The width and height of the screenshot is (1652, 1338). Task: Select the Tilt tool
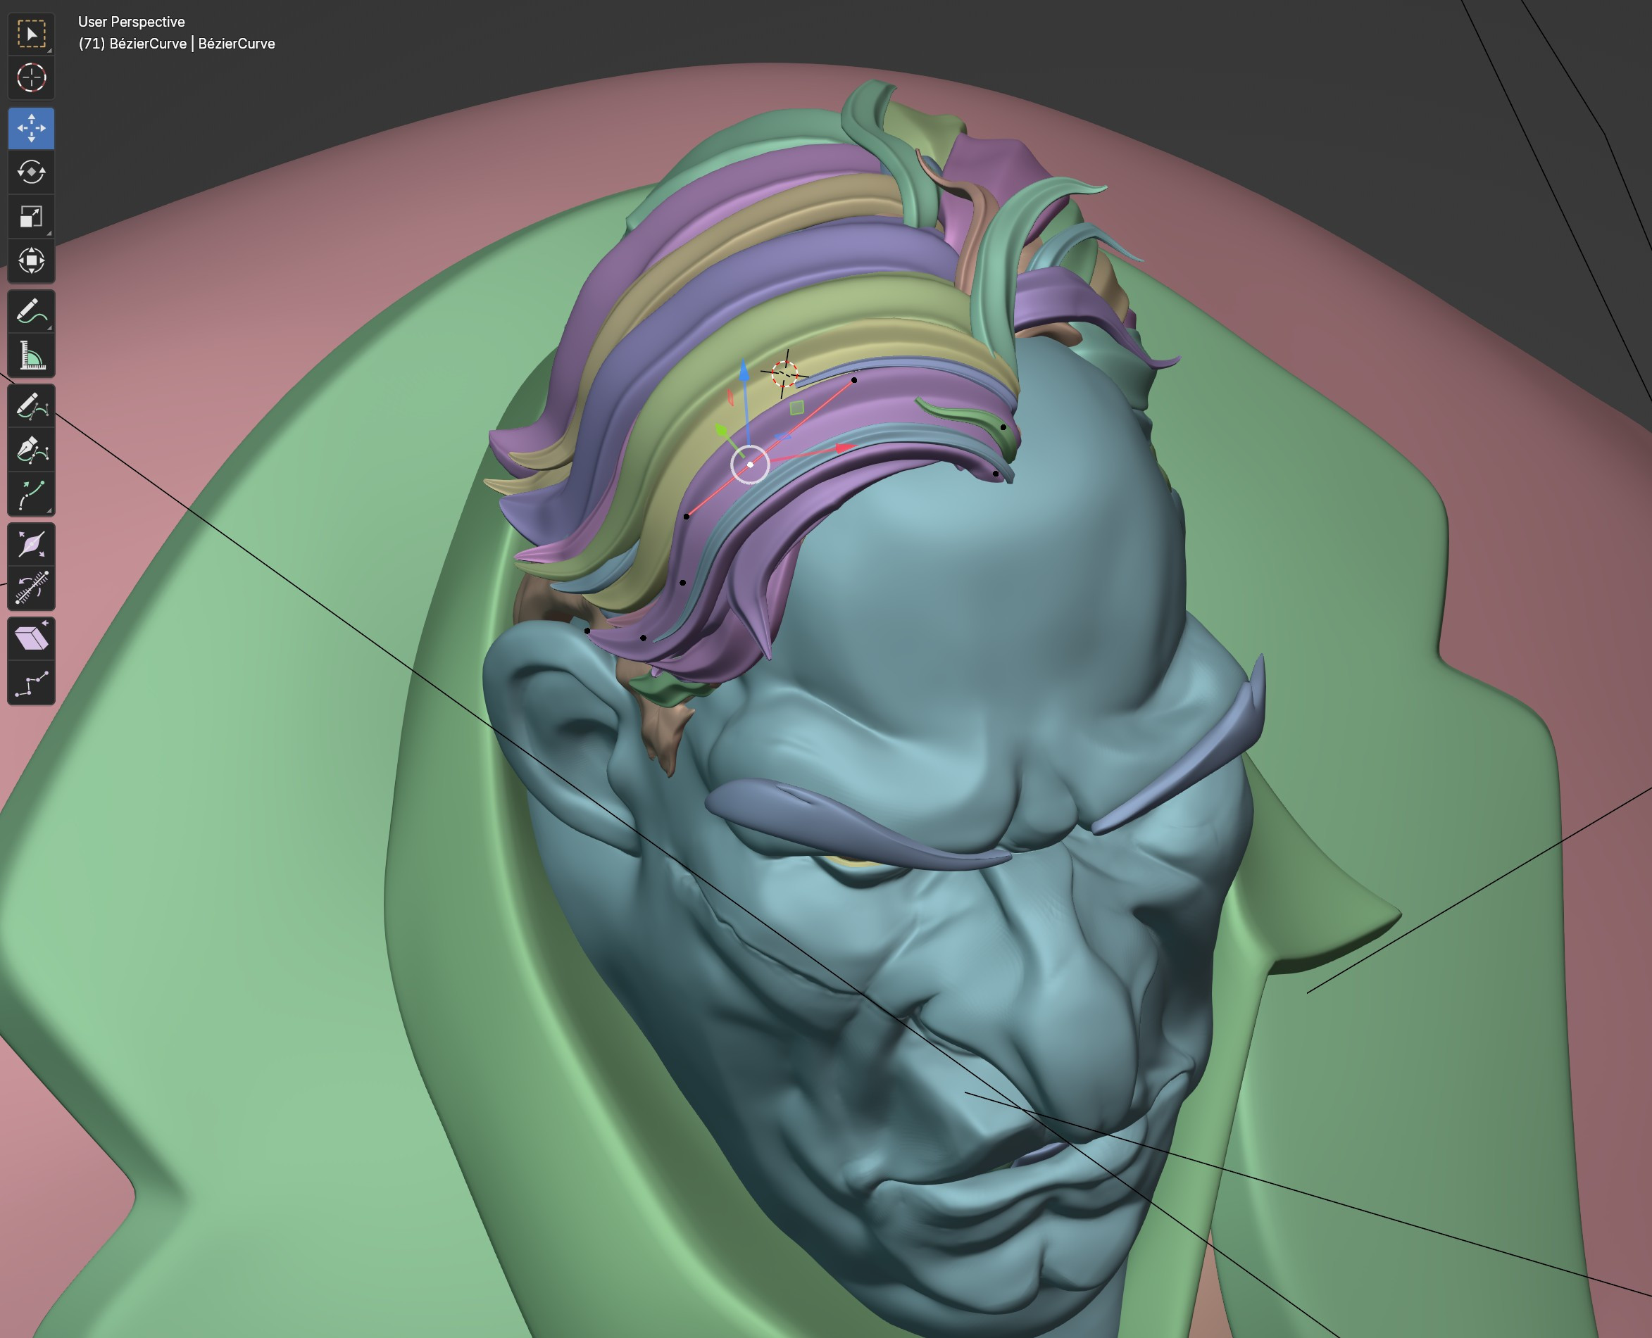coord(31,545)
